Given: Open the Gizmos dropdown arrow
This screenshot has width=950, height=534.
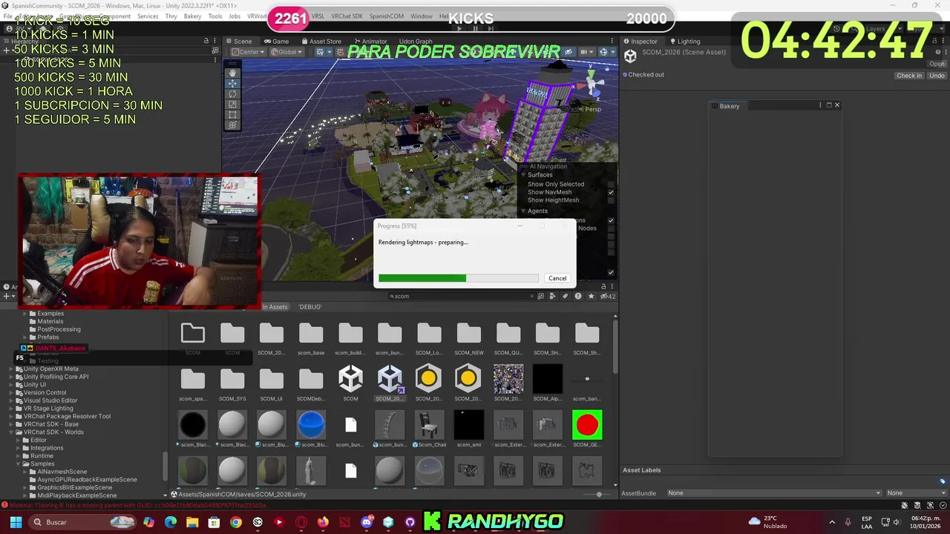Looking at the screenshot, I should 613,52.
